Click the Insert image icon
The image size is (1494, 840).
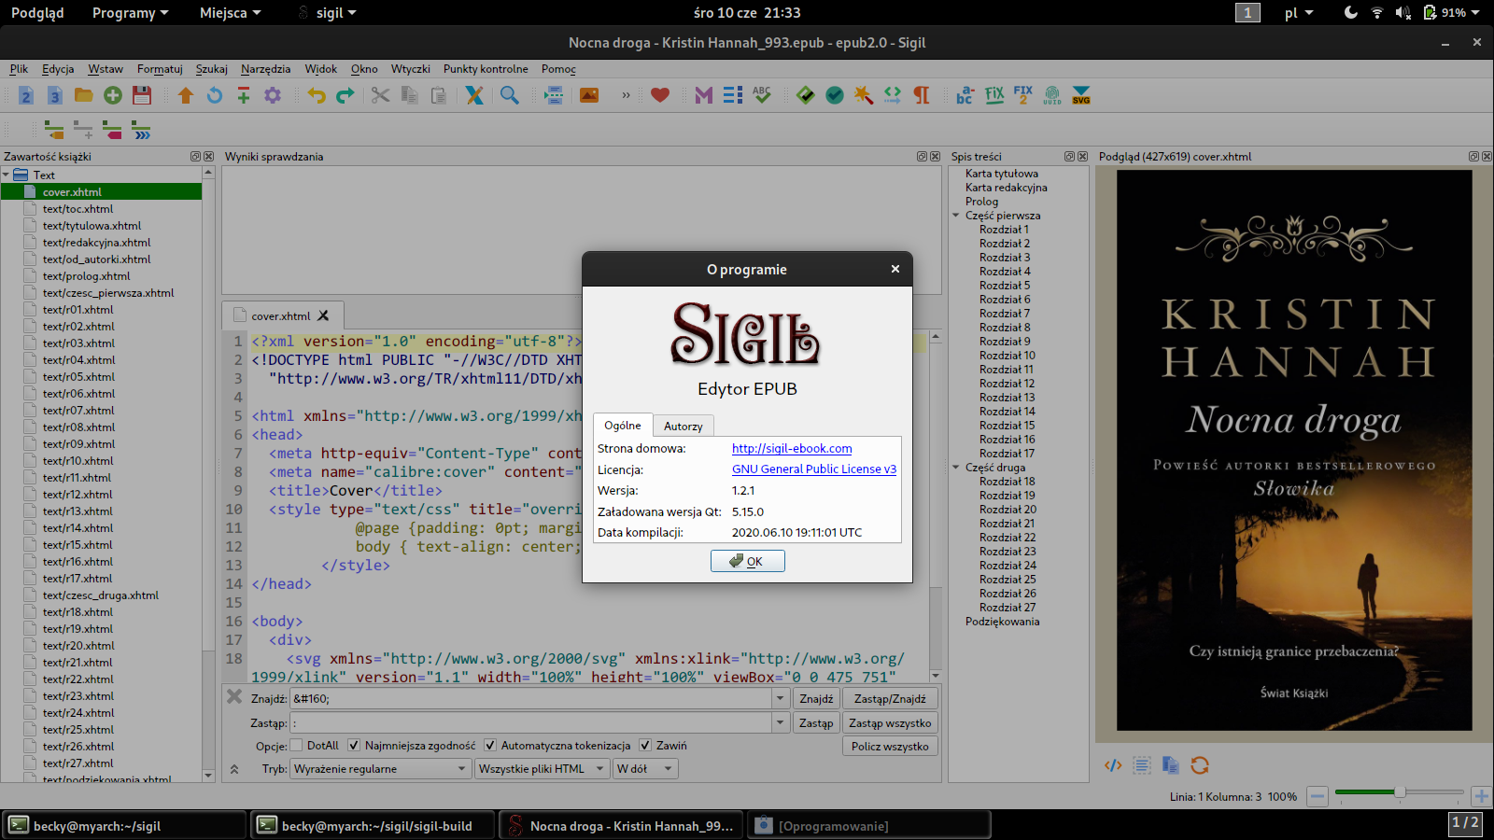coord(589,95)
